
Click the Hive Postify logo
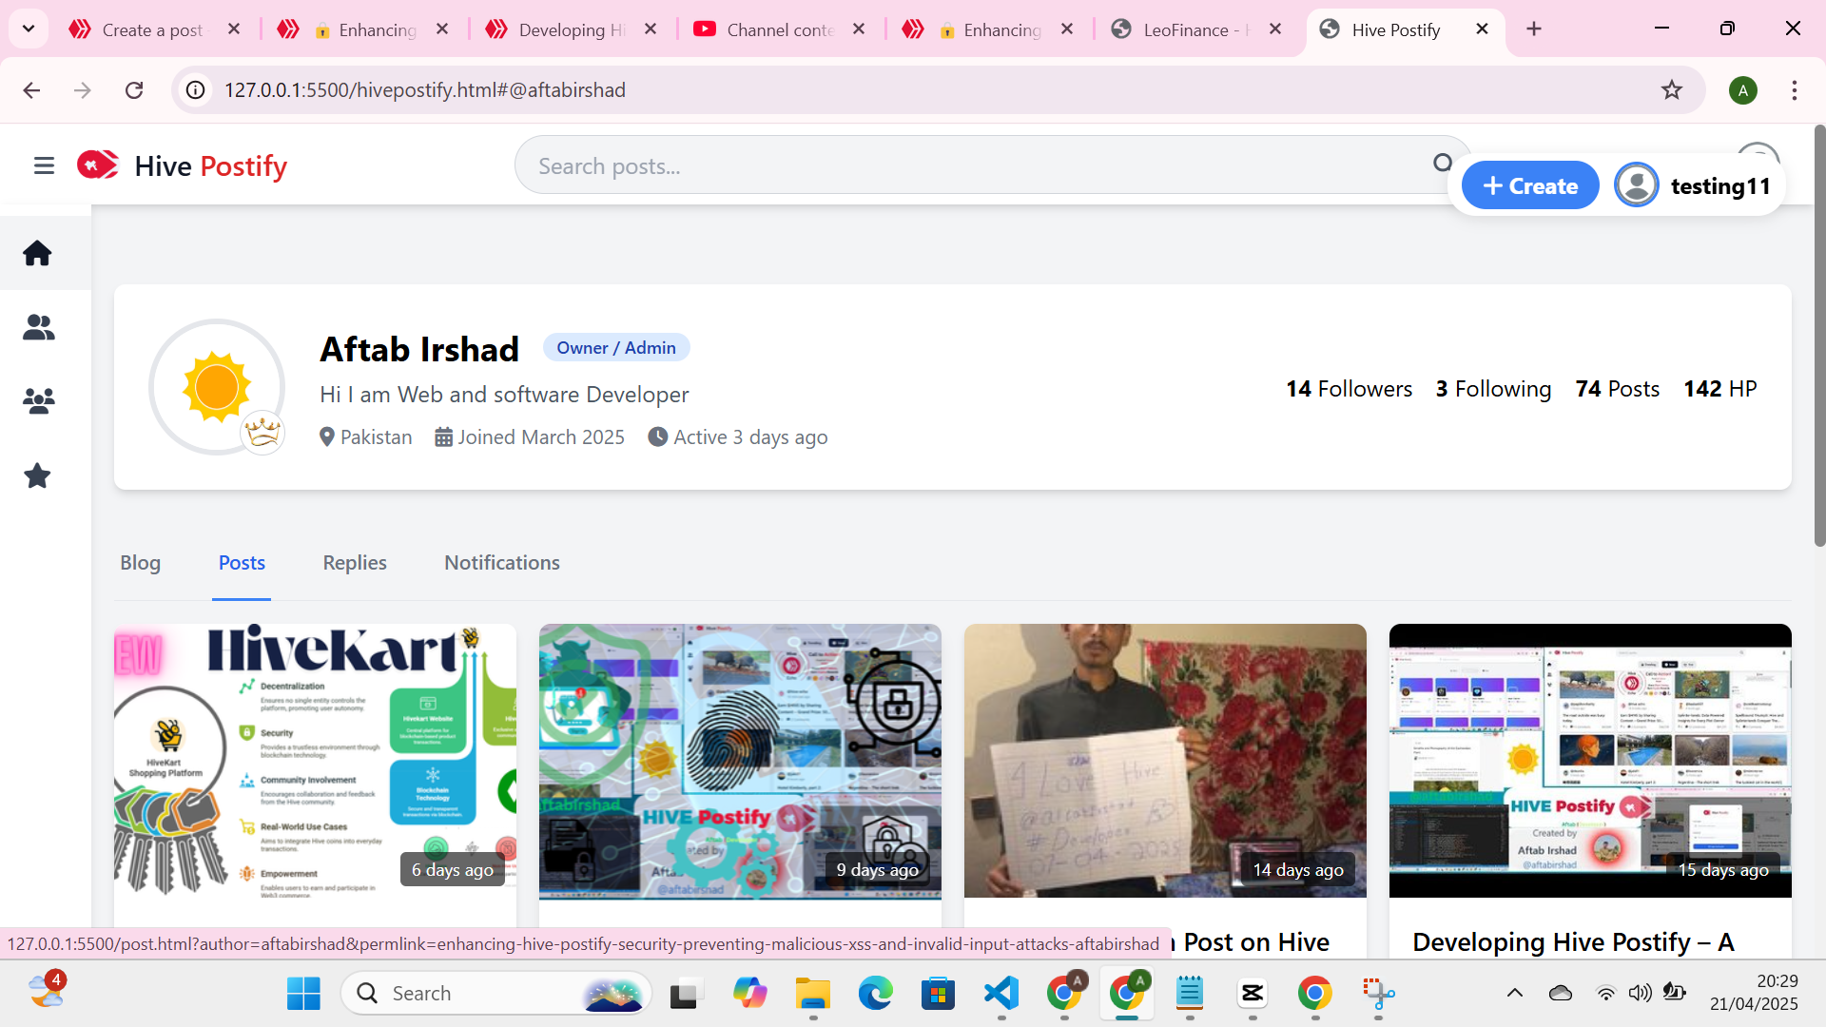tap(182, 166)
